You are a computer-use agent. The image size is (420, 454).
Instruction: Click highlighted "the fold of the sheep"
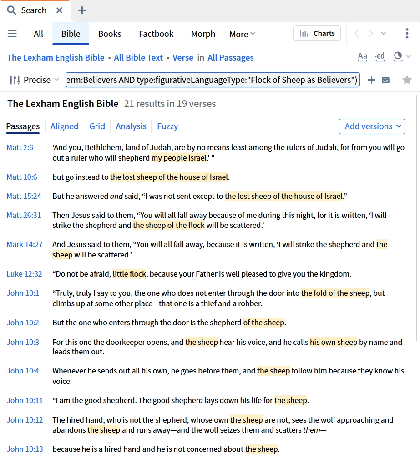pyautogui.click(x=335, y=293)
